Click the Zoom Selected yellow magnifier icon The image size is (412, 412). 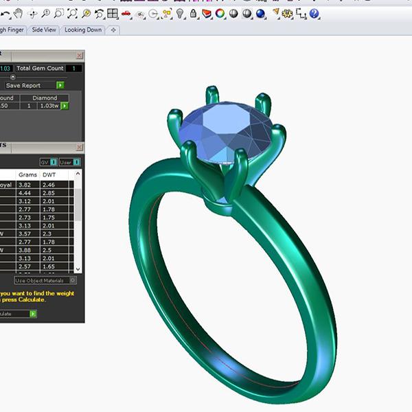click(x=86, y=14)
